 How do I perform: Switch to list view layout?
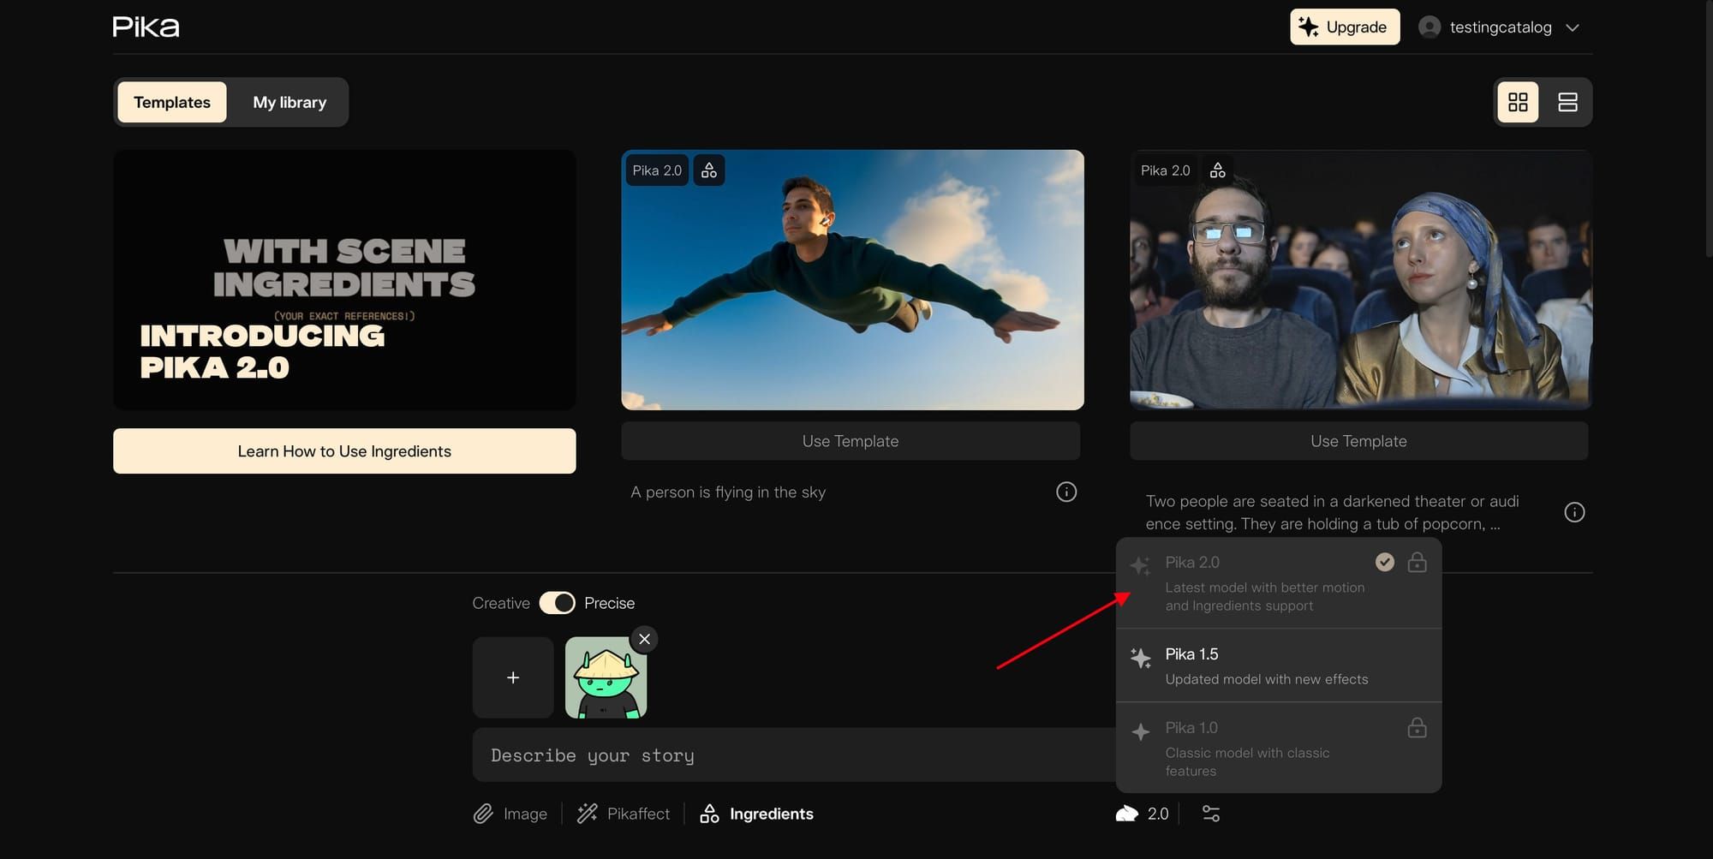pyautogui.click(x=1567, y=102)
